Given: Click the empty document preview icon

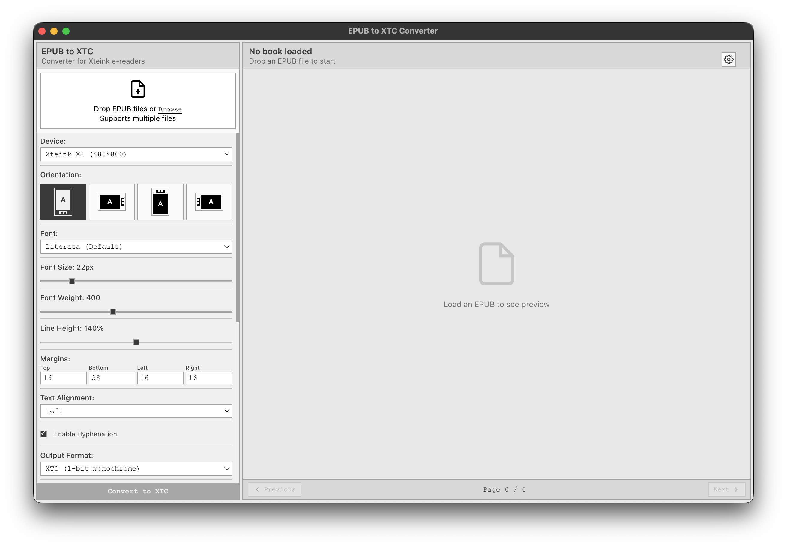Looking at the screenshot, I should click(496, 264).
